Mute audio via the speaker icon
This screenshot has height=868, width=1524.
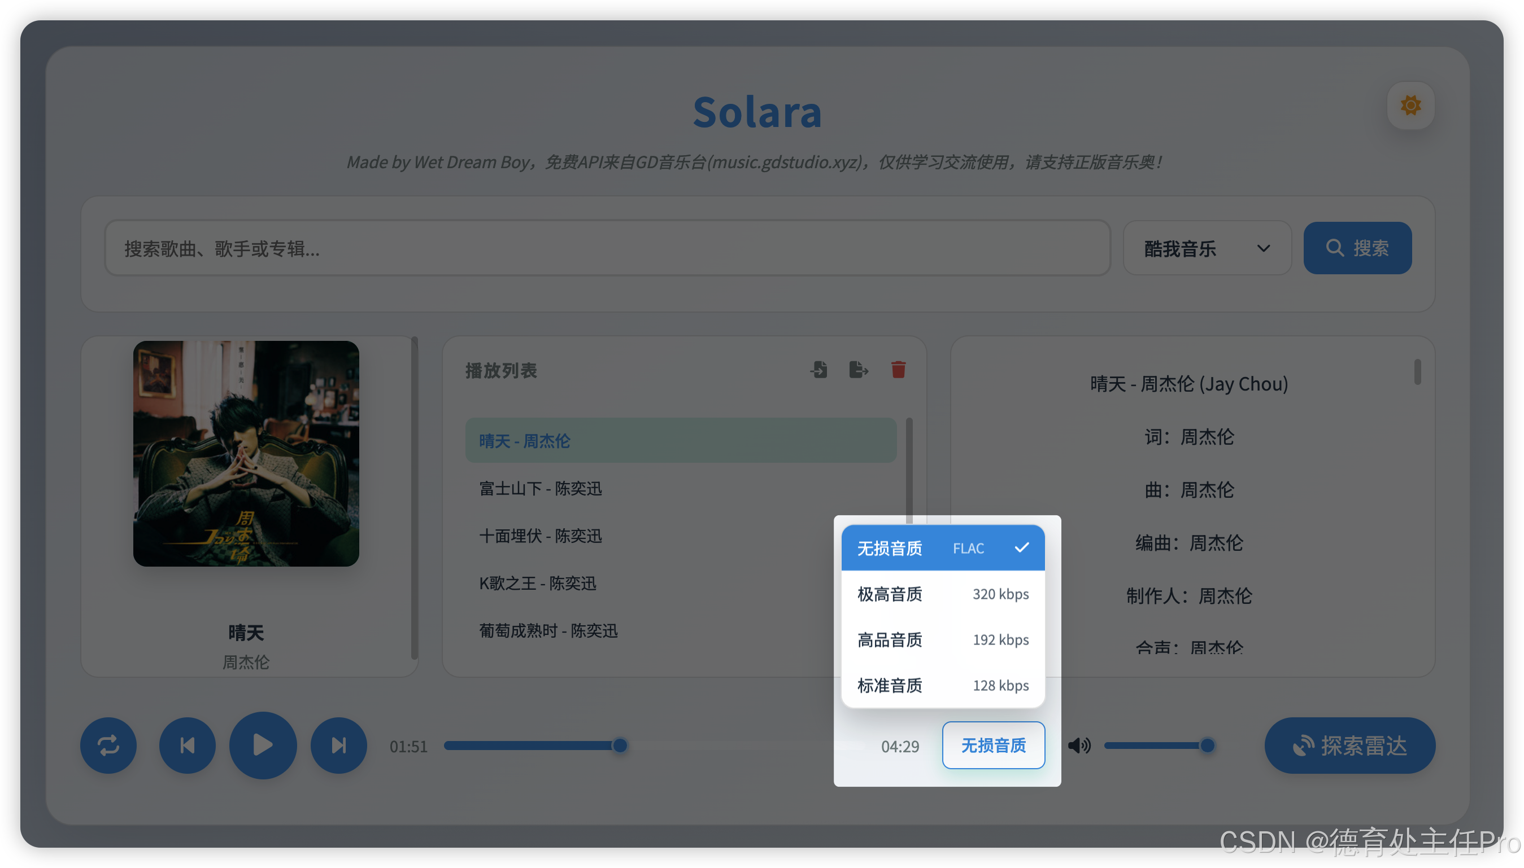(1080, 745)
